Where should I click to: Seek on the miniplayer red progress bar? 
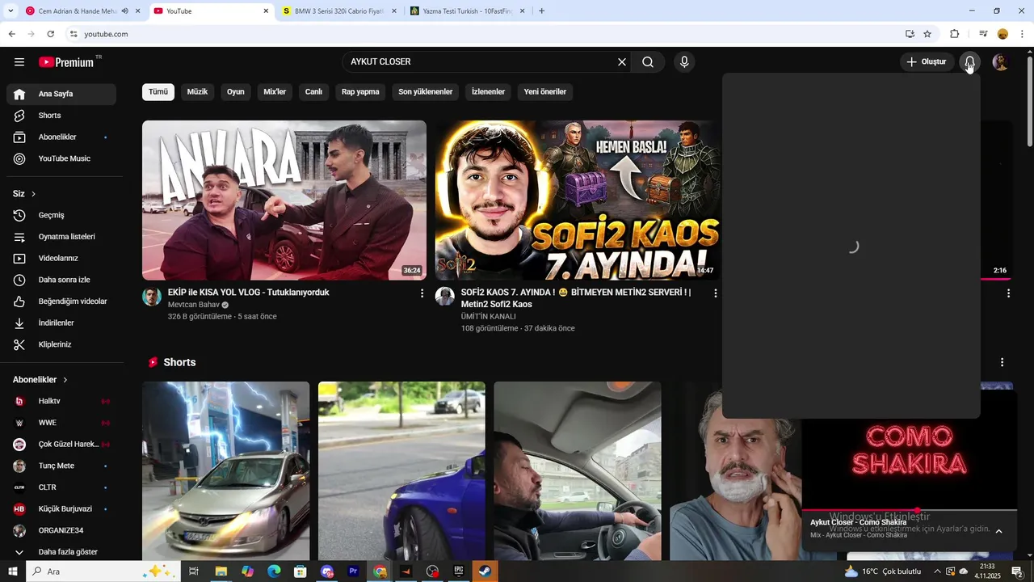coord(909,510)
